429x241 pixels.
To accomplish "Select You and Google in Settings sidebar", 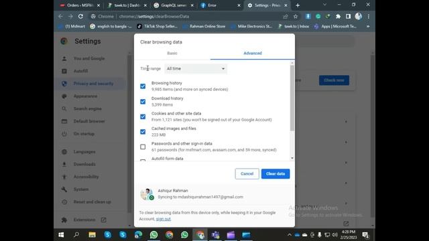I will tap(89, 58).
